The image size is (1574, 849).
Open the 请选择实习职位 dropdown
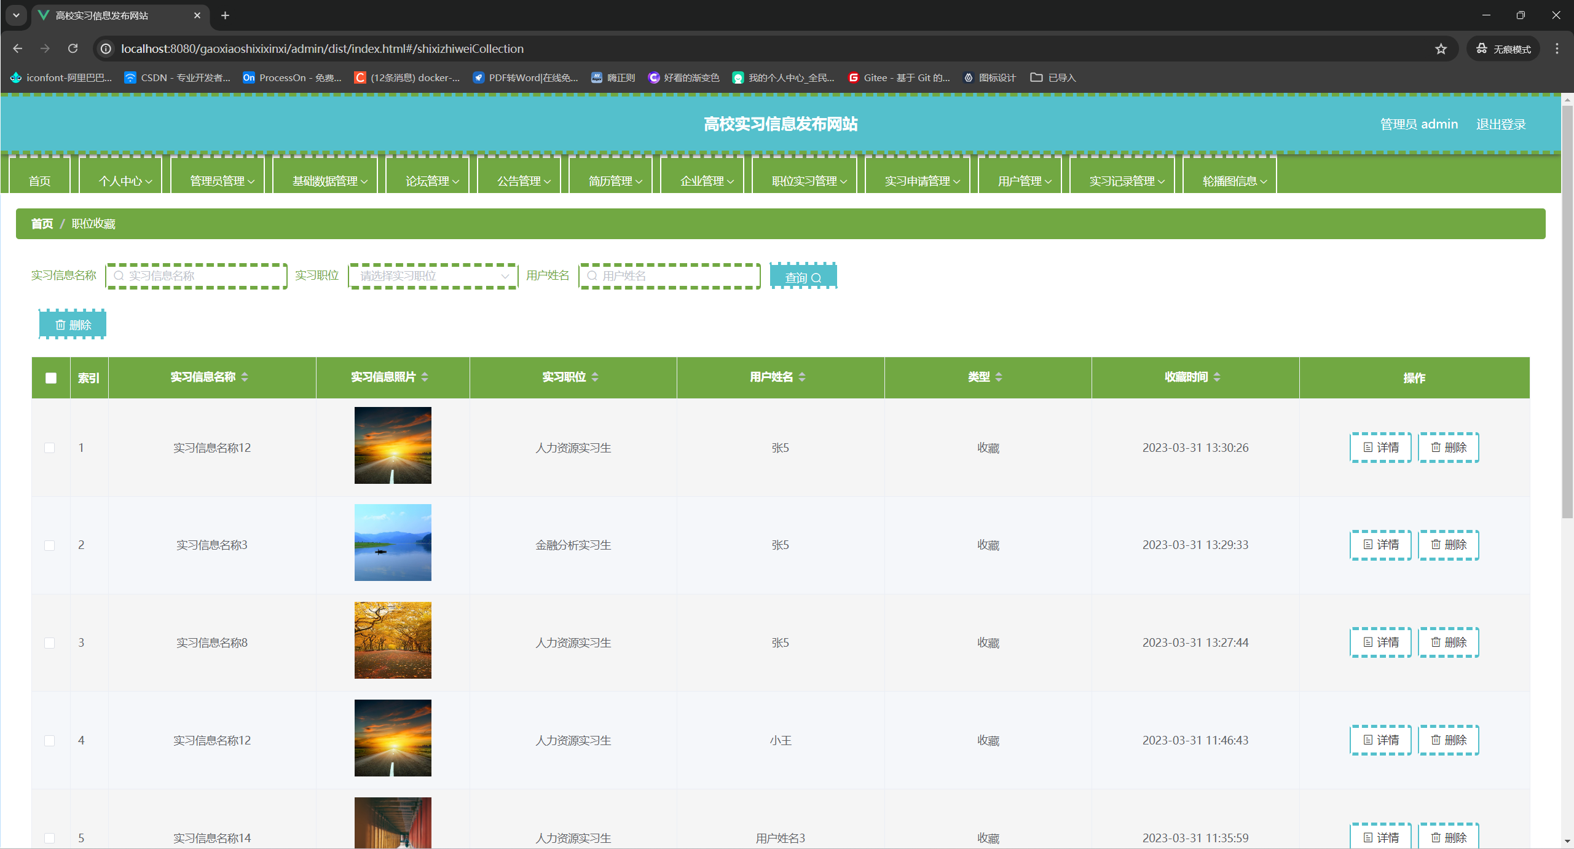pos(433,276)
